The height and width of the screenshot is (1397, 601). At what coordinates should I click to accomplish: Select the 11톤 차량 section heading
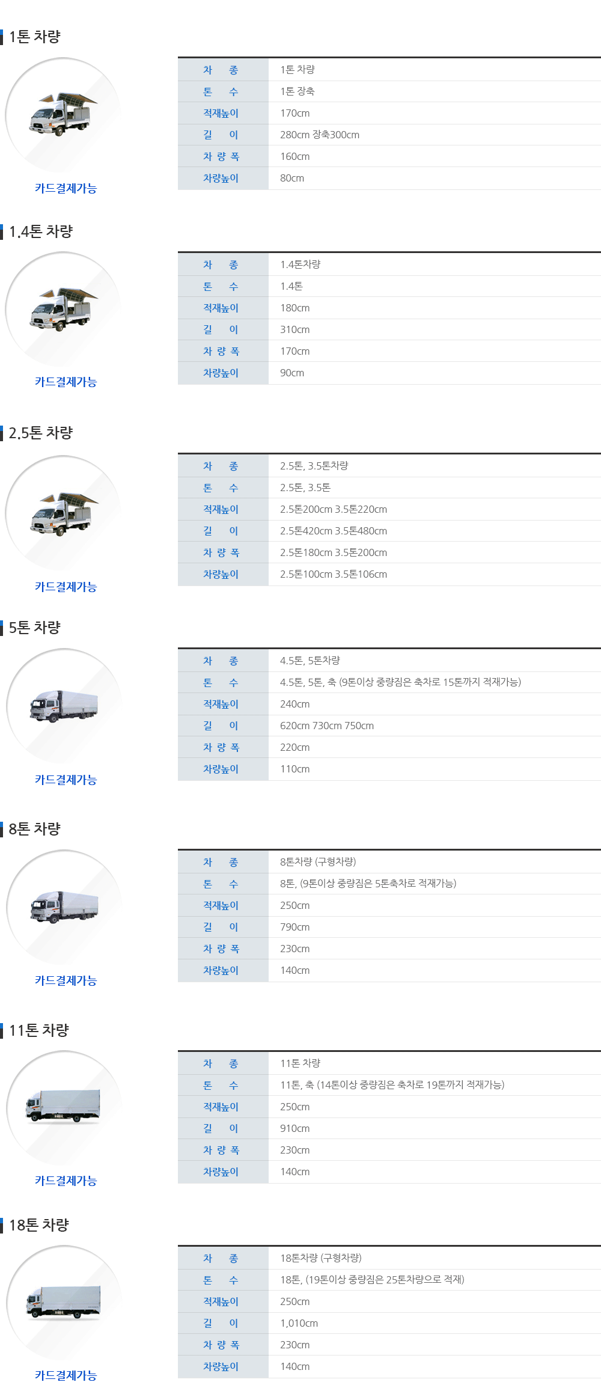(x=38, y=1030)
